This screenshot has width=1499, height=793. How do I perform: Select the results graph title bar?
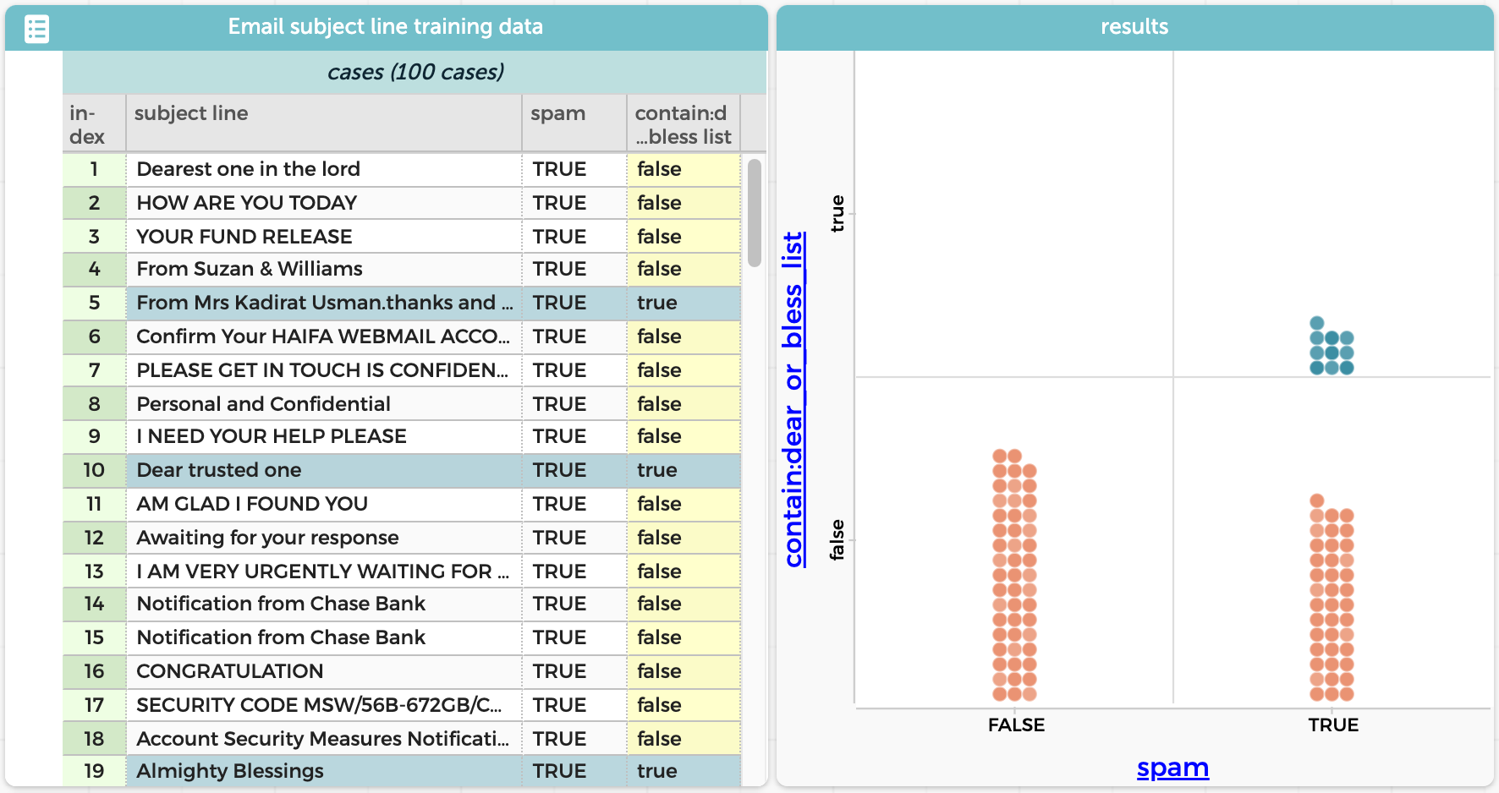1134,27
